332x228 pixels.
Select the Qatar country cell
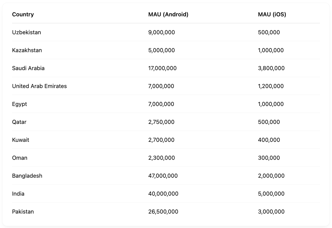coord(19,122)
